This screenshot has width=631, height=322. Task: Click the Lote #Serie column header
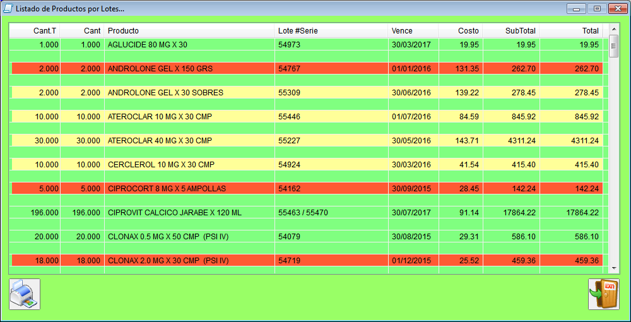tap(331, 30)
